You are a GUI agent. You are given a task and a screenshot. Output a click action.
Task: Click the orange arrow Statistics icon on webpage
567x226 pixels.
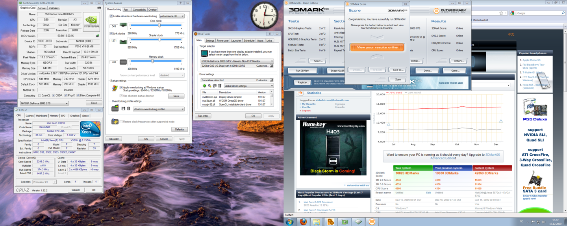[x=300, y=93]
